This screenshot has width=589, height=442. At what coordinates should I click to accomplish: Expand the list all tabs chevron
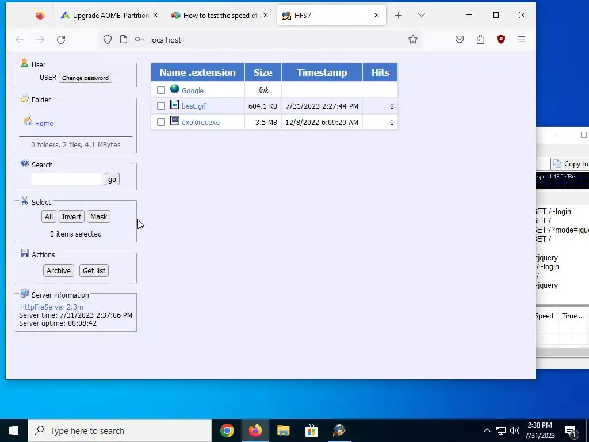[422, 15]
